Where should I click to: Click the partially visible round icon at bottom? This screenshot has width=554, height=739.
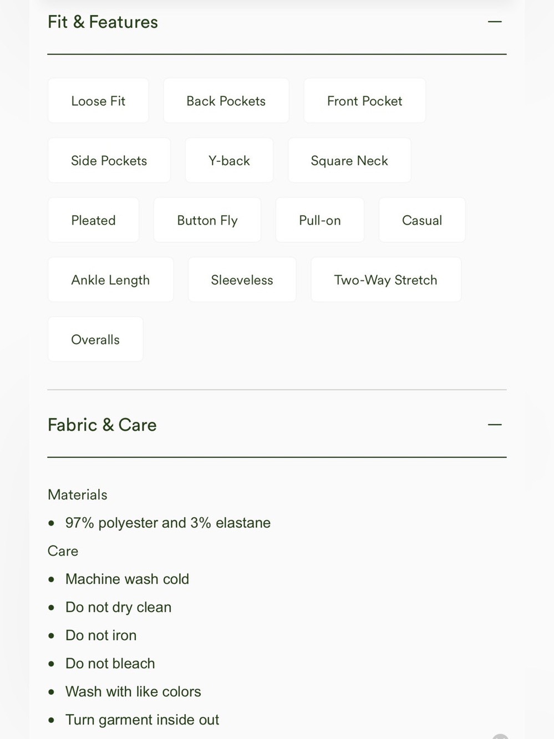pyautogui.click(x=500, y=736)
